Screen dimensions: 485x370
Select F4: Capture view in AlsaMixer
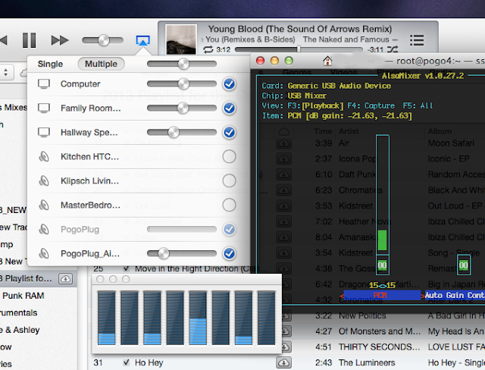pos(371,106)
